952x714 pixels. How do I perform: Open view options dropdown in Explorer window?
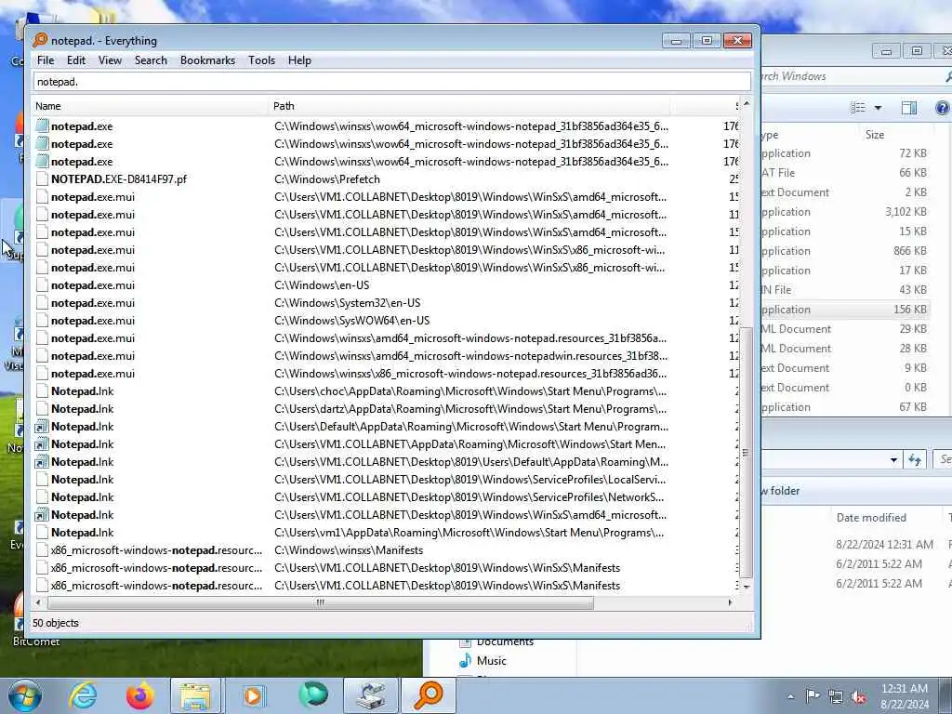click(x=878, y=108)
